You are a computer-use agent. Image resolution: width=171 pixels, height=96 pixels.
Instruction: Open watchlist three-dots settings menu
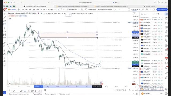[x=161, y=14]
